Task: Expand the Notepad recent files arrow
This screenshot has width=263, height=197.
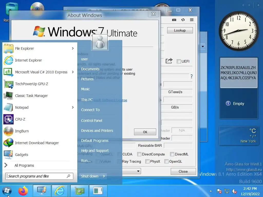Action: [x=73, y=107]
